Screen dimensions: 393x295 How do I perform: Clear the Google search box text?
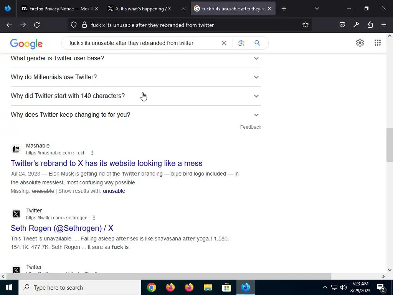click(x=224, y=43)
